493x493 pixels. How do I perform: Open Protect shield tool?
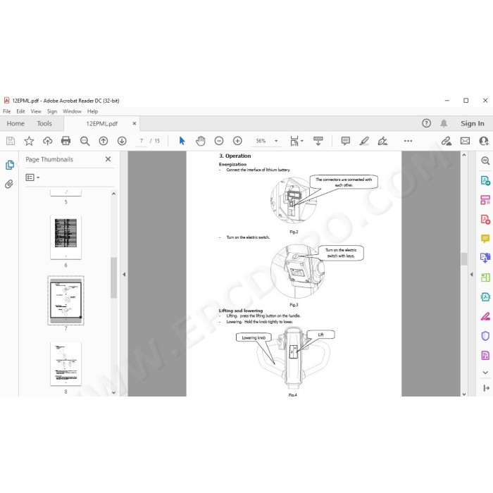(x=485, y=336)
